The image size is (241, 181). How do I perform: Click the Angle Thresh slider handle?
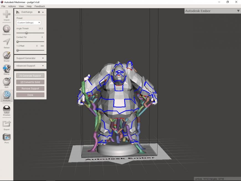[x=27, y=33]
